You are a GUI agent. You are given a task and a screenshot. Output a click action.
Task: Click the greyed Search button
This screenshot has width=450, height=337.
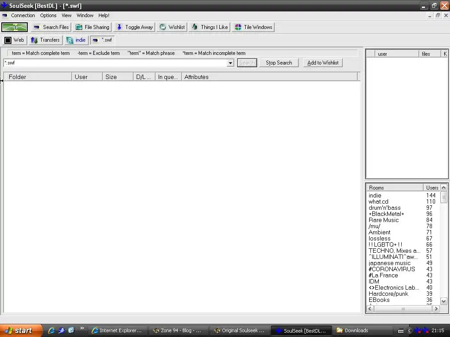[247, 63]
